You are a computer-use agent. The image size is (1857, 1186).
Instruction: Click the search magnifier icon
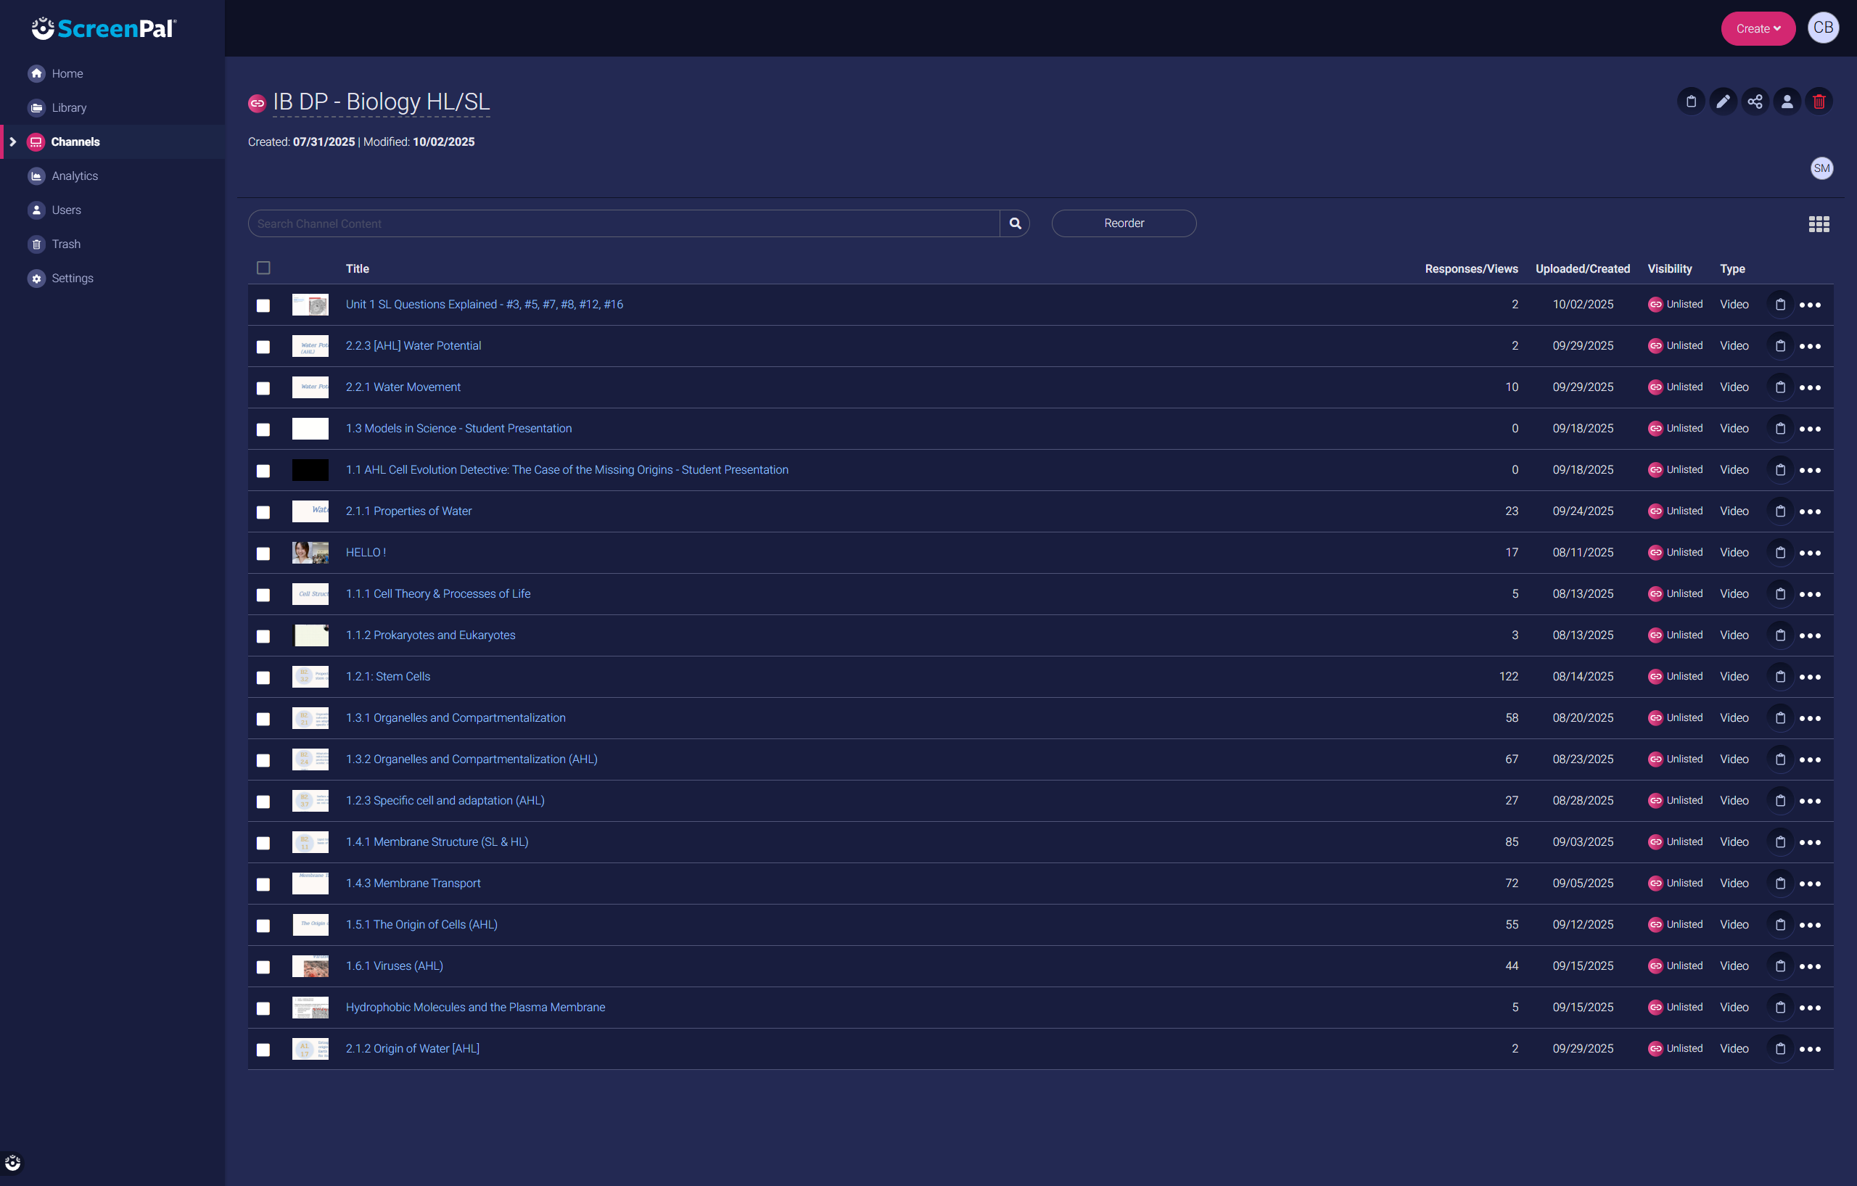(x=1015, y=223)
